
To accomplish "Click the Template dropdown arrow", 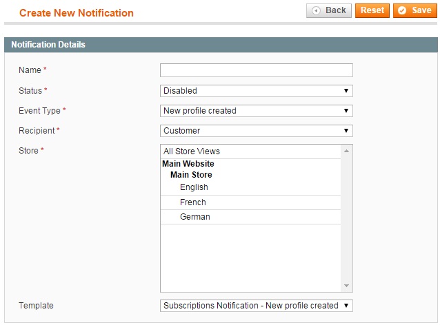I will click(x=346, y=306).
